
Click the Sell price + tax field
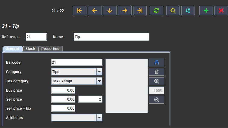click(63, 108)
